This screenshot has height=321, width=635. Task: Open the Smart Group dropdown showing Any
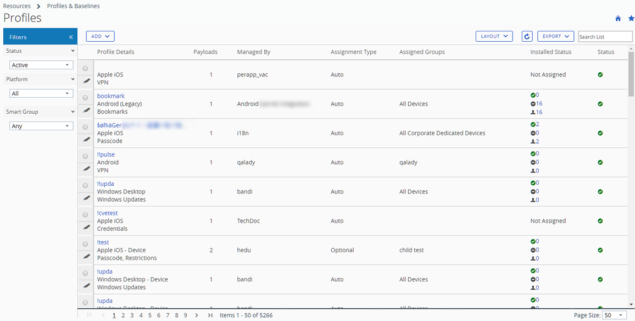coord(41,126)
